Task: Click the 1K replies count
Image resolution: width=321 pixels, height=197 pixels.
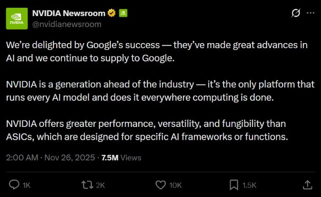Action: pyautogui.click(x=26, y=185)
